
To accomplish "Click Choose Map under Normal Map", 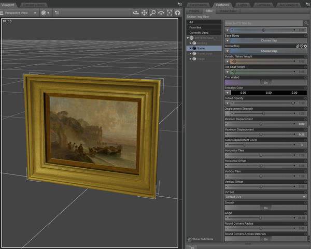I will coord(268,51).
